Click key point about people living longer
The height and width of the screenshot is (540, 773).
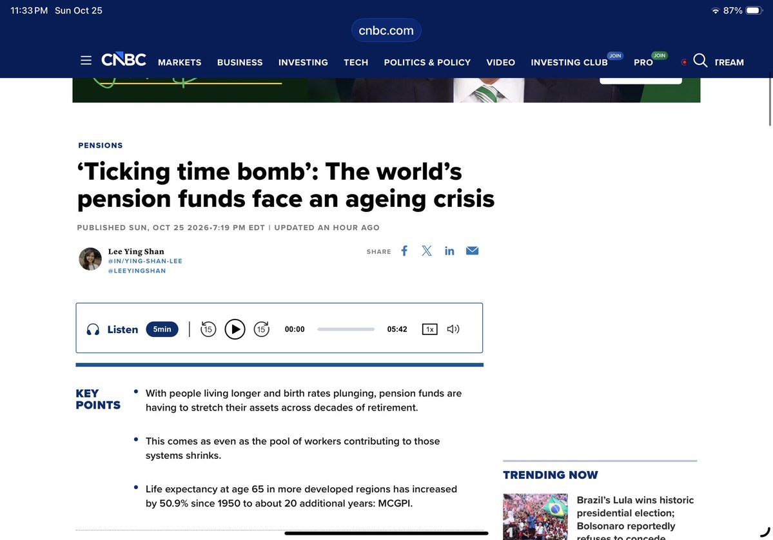point(304,401)
